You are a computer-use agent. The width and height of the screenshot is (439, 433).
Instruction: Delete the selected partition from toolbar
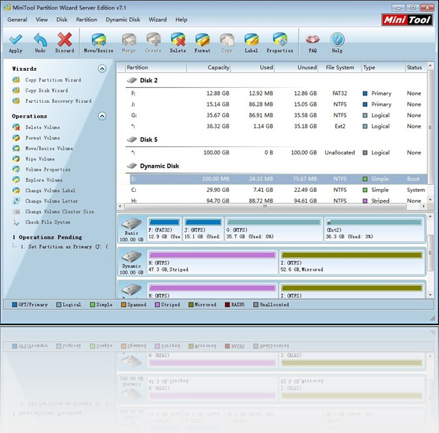point(178,43)
